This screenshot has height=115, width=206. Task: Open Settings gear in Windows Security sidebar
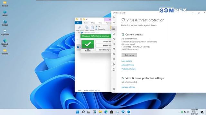(114, 89)
